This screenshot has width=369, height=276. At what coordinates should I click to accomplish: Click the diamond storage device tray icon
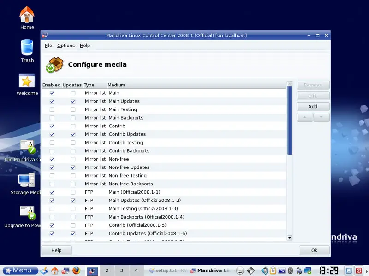click(x=250, y=271)
